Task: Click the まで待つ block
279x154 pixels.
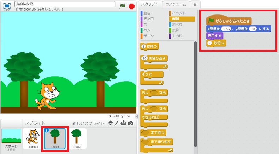Action: coord(153,133)
